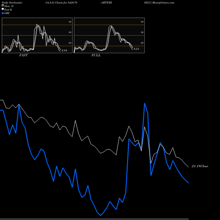Viewport: 220px width, 220px height.
Task: Click the '21.18 Close' price label
Action: [200, 166]
